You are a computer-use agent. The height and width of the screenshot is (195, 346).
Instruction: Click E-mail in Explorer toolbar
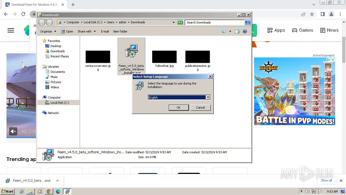105,31
